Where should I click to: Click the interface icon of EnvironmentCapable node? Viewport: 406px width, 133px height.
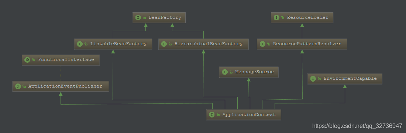(313, 79)
